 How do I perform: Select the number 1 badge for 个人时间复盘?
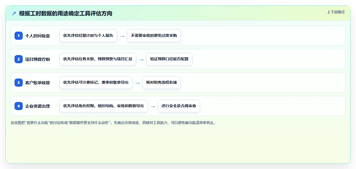(x=19, y=36)
